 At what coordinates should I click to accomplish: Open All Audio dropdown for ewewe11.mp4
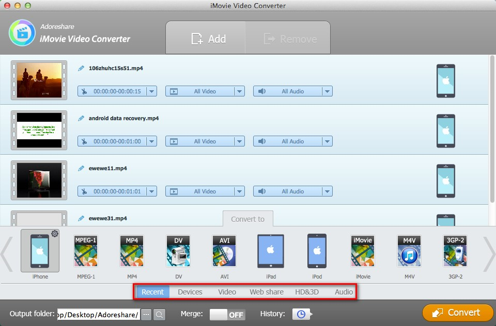[x=327, y=191]
